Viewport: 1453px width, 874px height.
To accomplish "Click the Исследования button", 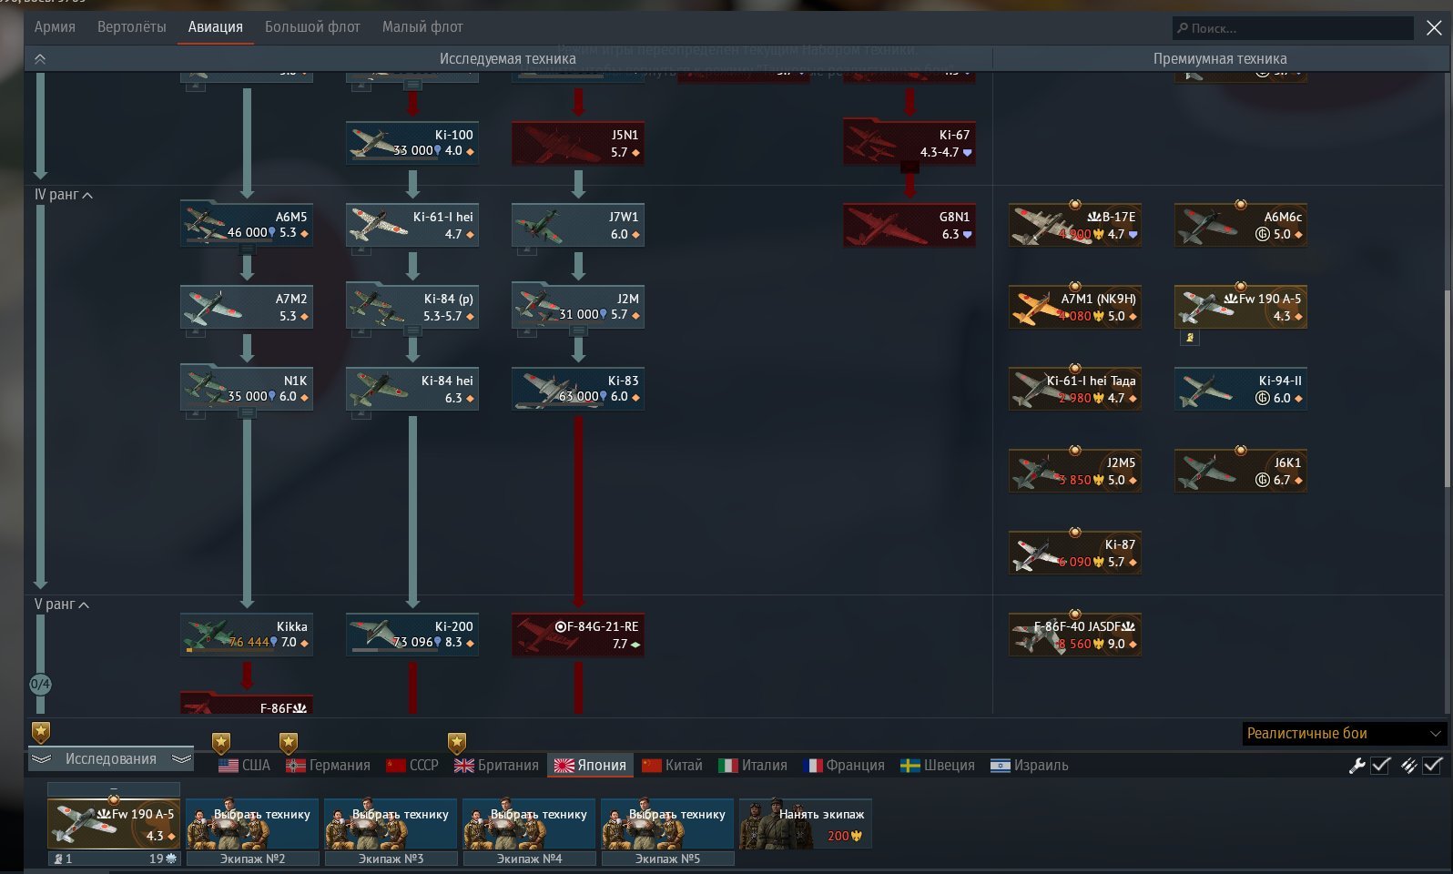I will [x=111, y=759].
